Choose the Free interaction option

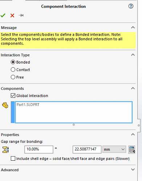13,77
